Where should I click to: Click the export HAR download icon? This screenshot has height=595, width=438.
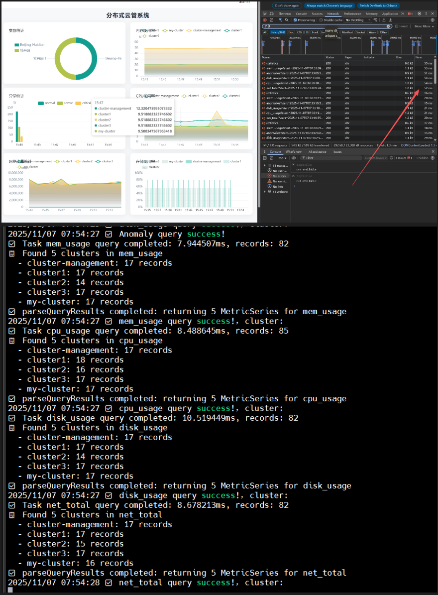(390, 20)
